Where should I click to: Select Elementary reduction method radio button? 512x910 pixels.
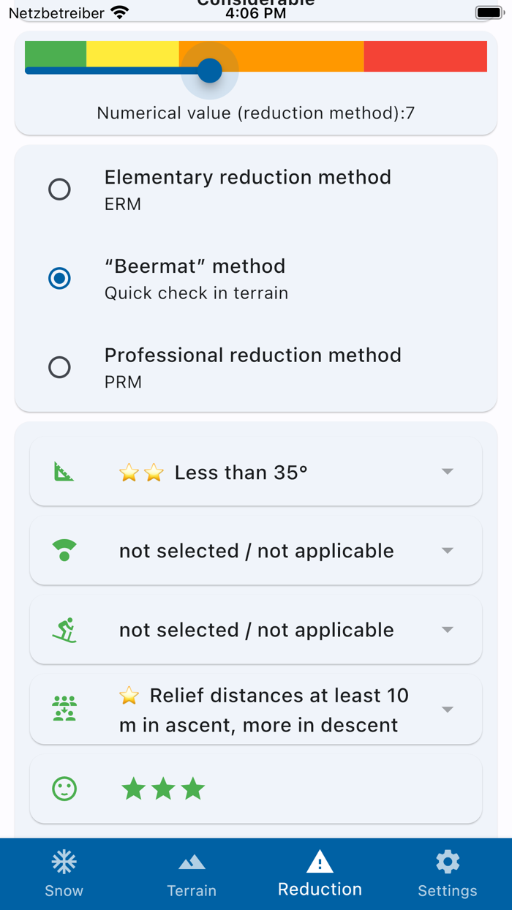(59, 189)
